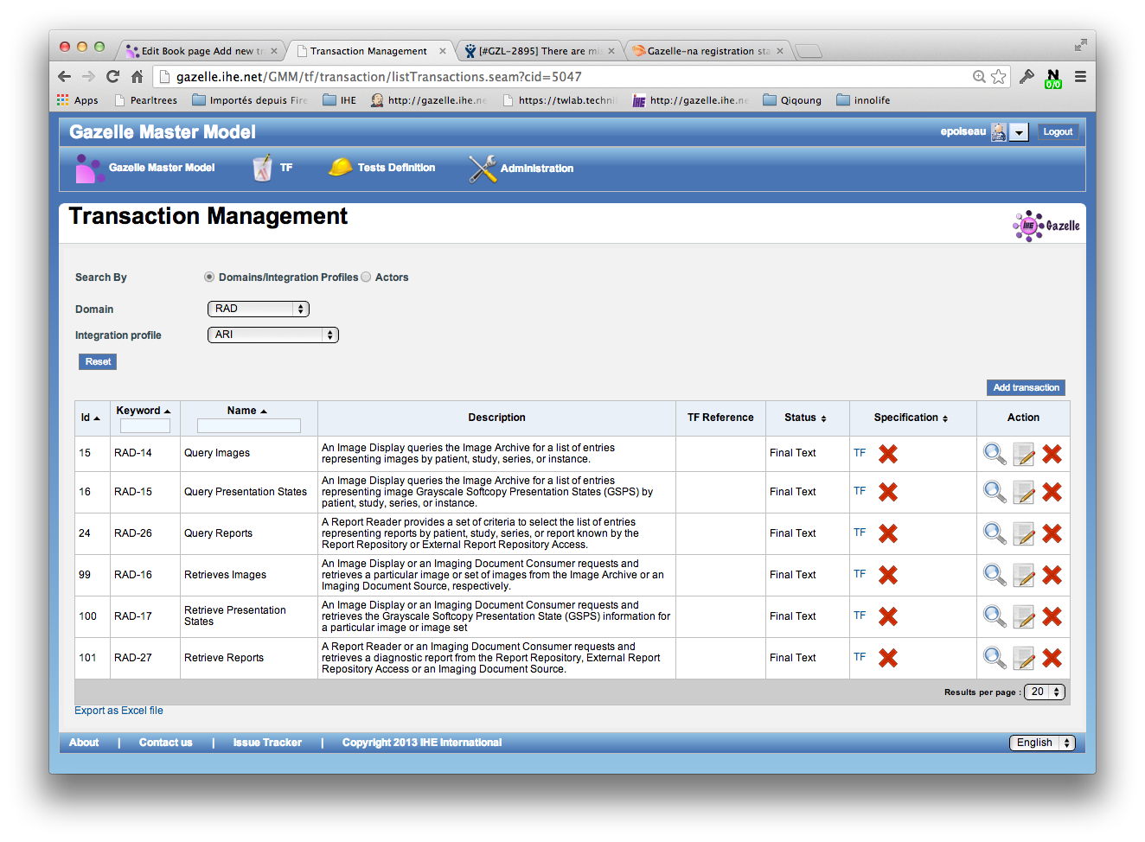1145x842 pixels.
Task: Click the Add transaction button
Action: 1026,388
